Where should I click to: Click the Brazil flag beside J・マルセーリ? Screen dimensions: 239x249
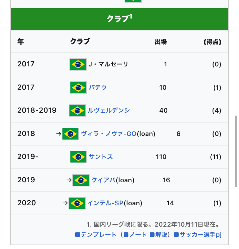coord(78,64)
